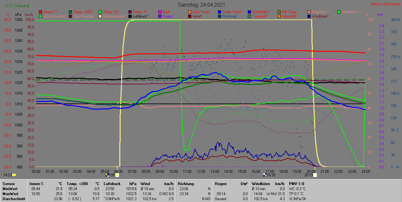
Task: Click the pink Feuchte I. swatch
Action: (x=309, y=12)
